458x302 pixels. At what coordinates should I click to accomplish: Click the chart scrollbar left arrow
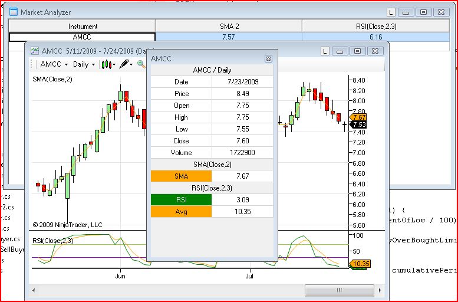pyautogui.click(x=34, y=290)
